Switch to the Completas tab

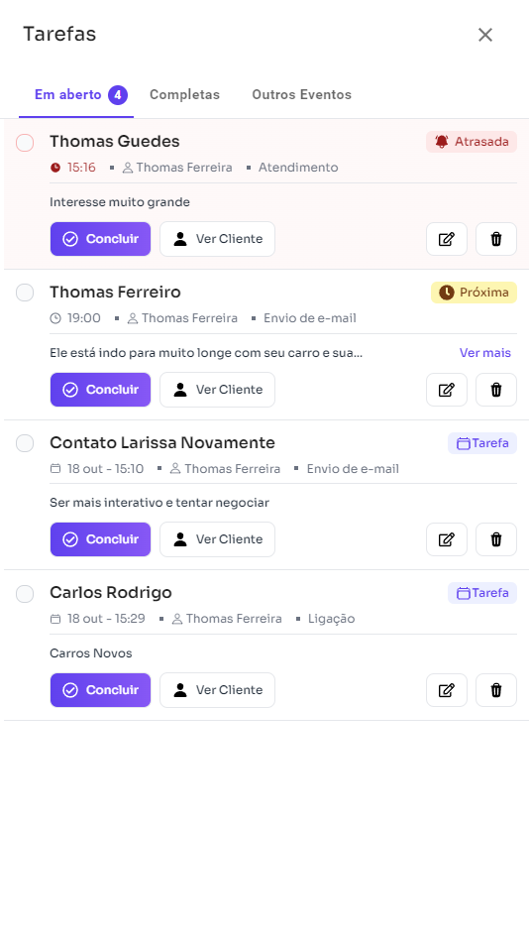[184, 94]
